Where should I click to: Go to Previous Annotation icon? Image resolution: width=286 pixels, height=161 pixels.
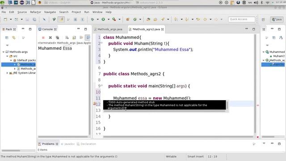pyautogui.click(x=187, y=19)
